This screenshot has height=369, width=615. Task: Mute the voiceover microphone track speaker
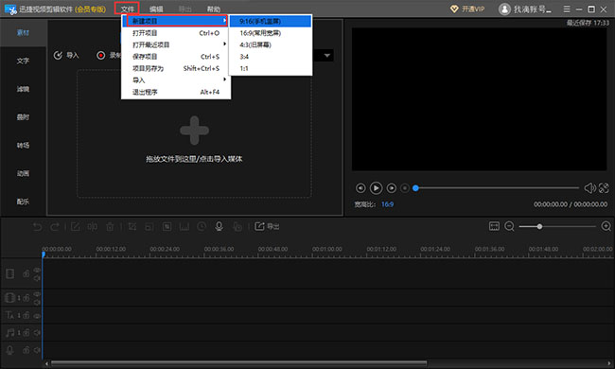click(x=37, y=350)
